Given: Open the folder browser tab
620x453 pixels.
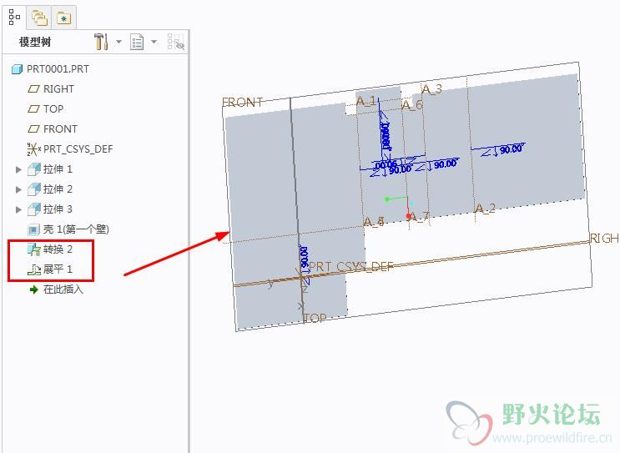Looking at the screenshot, I should tap(39, 18).
